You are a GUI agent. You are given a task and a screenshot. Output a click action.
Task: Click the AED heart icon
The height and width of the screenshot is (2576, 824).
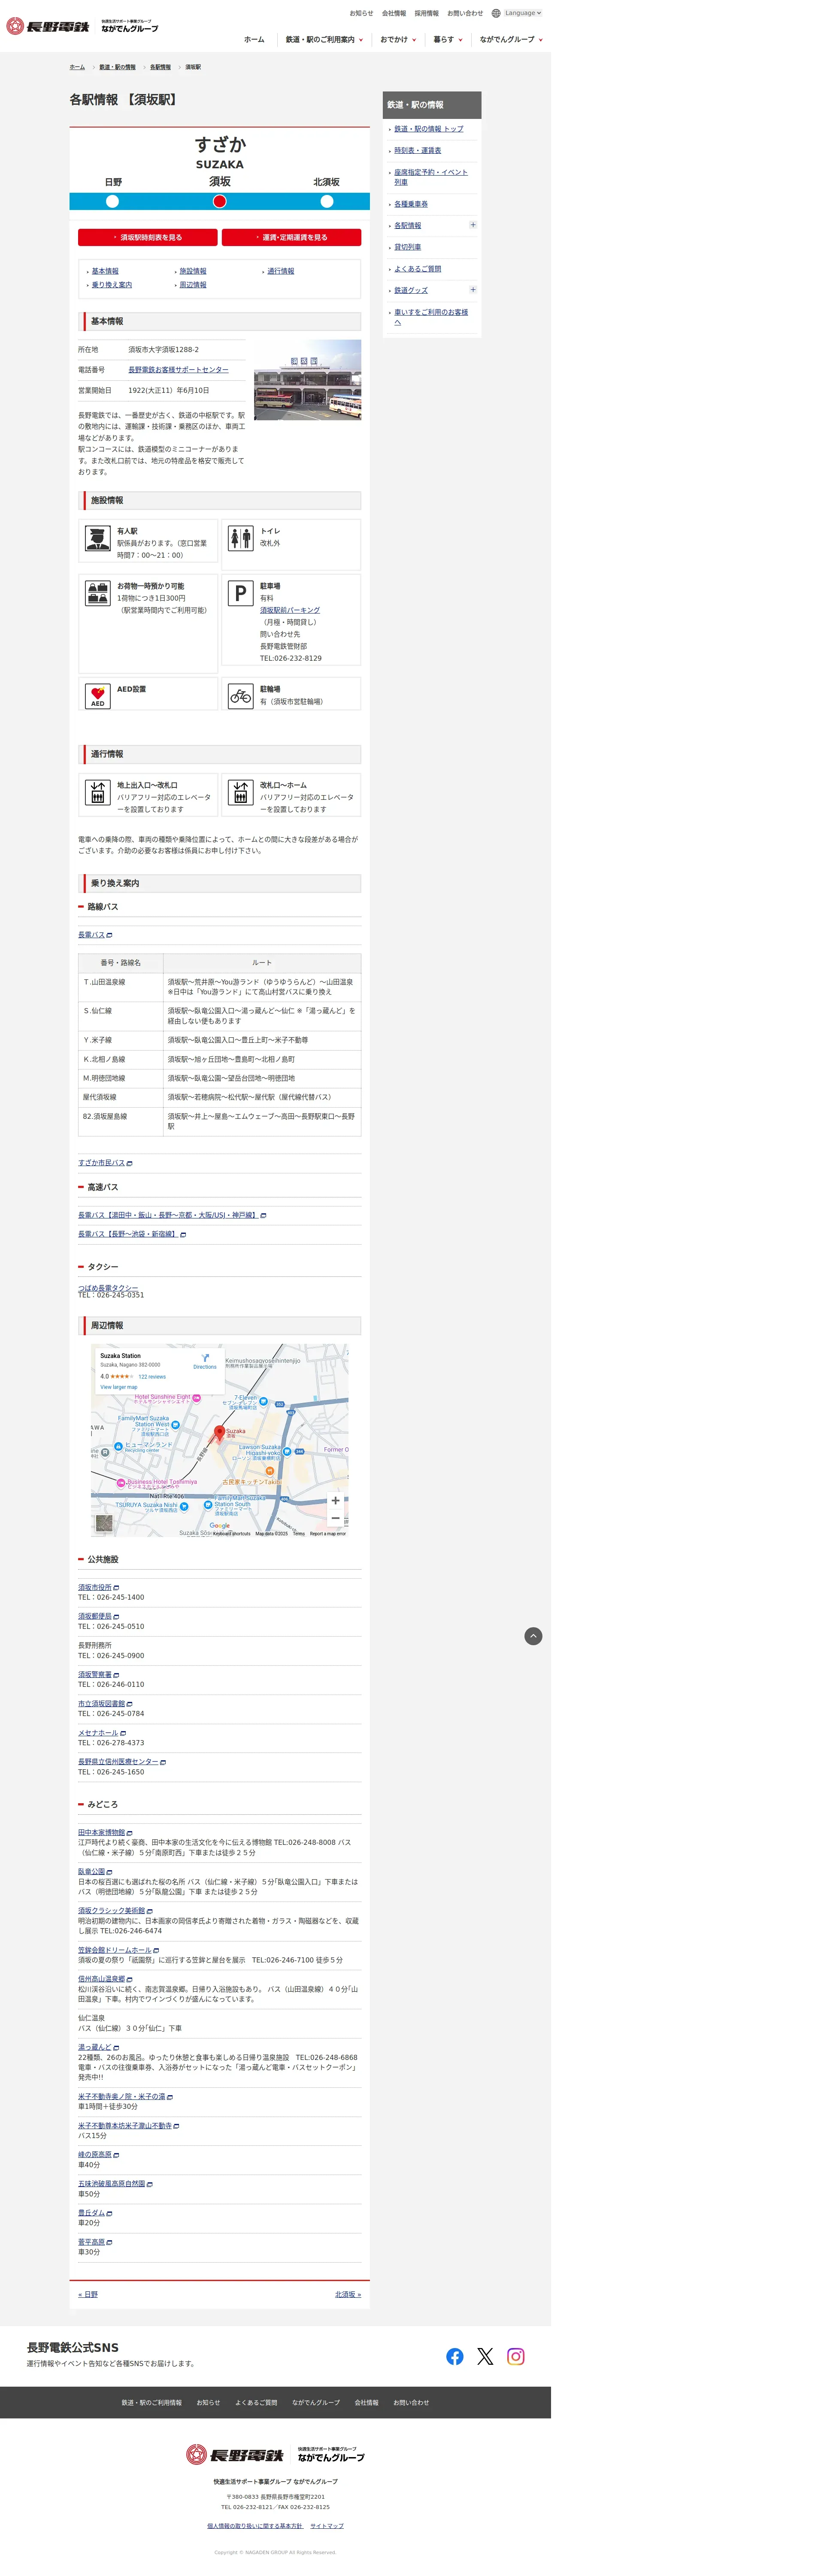pos(97,696)
